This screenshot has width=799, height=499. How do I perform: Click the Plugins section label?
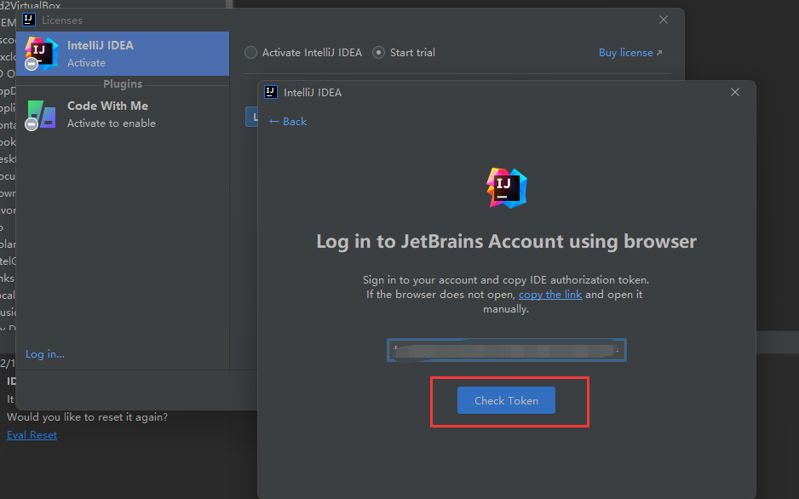[123, 84]
